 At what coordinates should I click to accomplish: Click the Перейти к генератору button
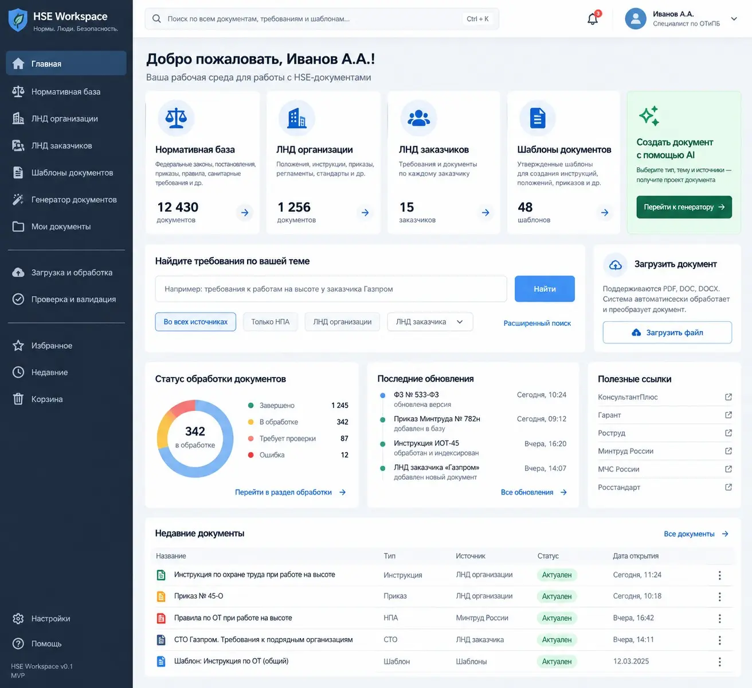pyautogui.click(x=684, y=207)
